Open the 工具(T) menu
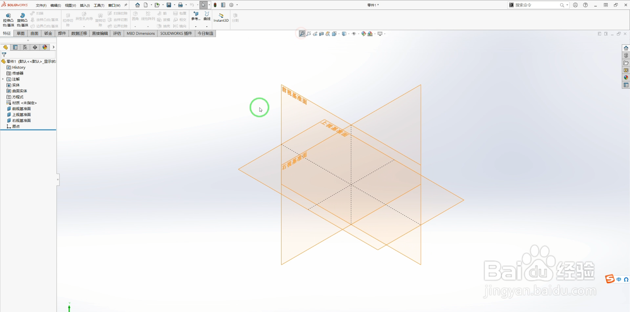Screen dimensions: 630x312 coord(99,5)
